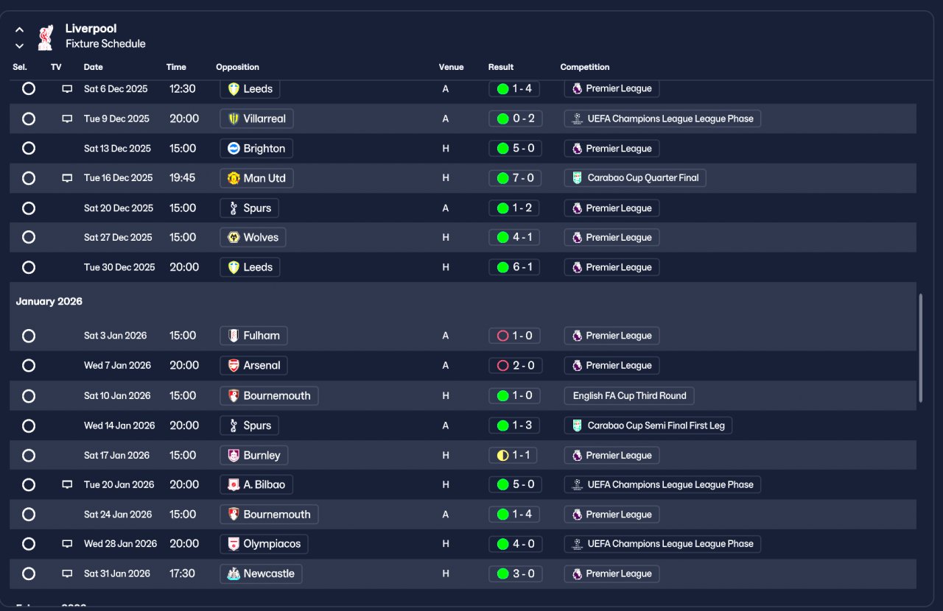
Task: Click the Wolves club badge icon
Action: point(234,238)
